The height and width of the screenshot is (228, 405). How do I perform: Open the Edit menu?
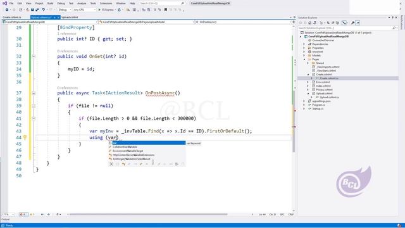point(20,3)
